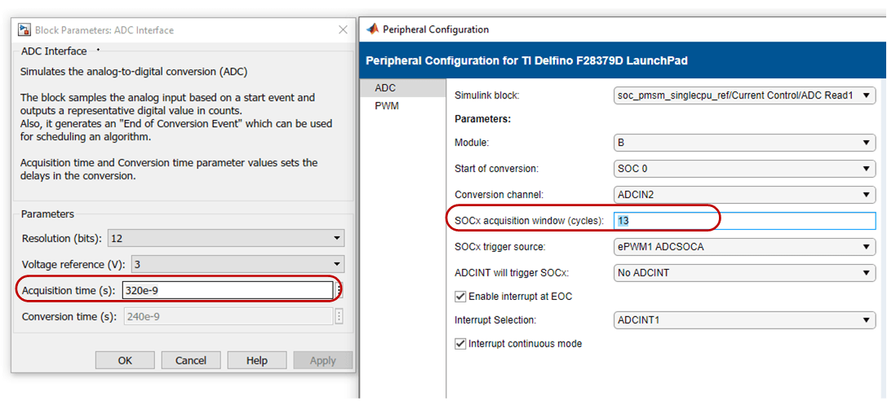
Task: Click the Acquisition time input field
Action: tap(227, 290)
